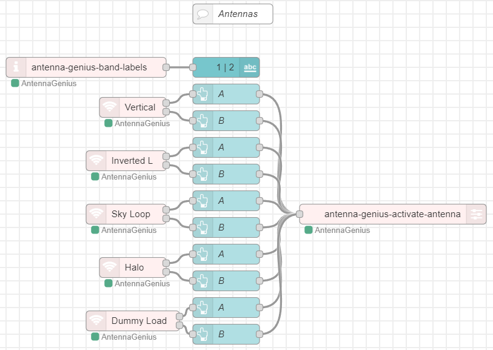493x350 pixels.
Task: Click the hand icon on Halo's B button node
Action: 203,281
